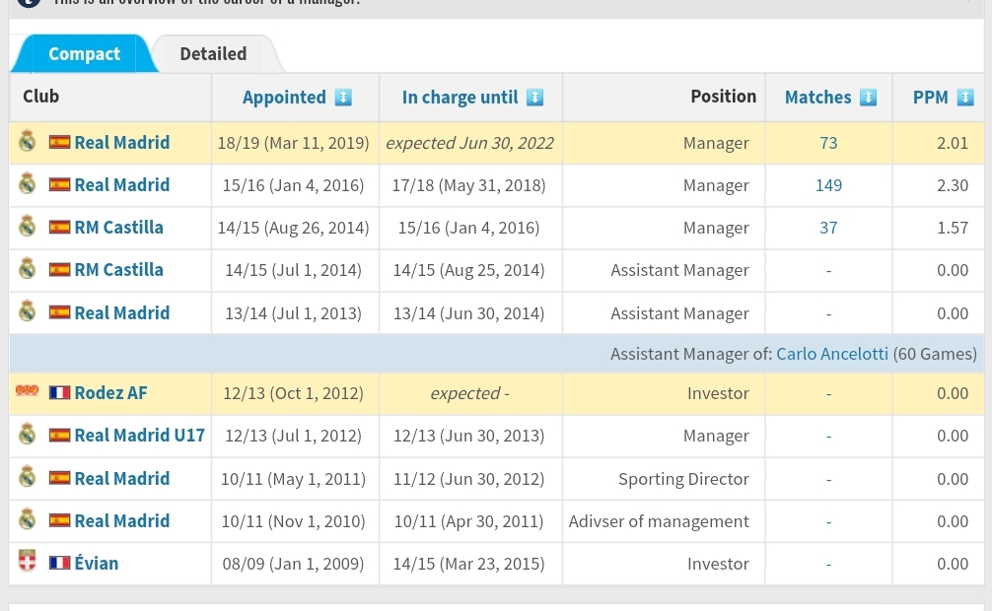
Task: Sort by the In charge until header
Action: (460, 98)
